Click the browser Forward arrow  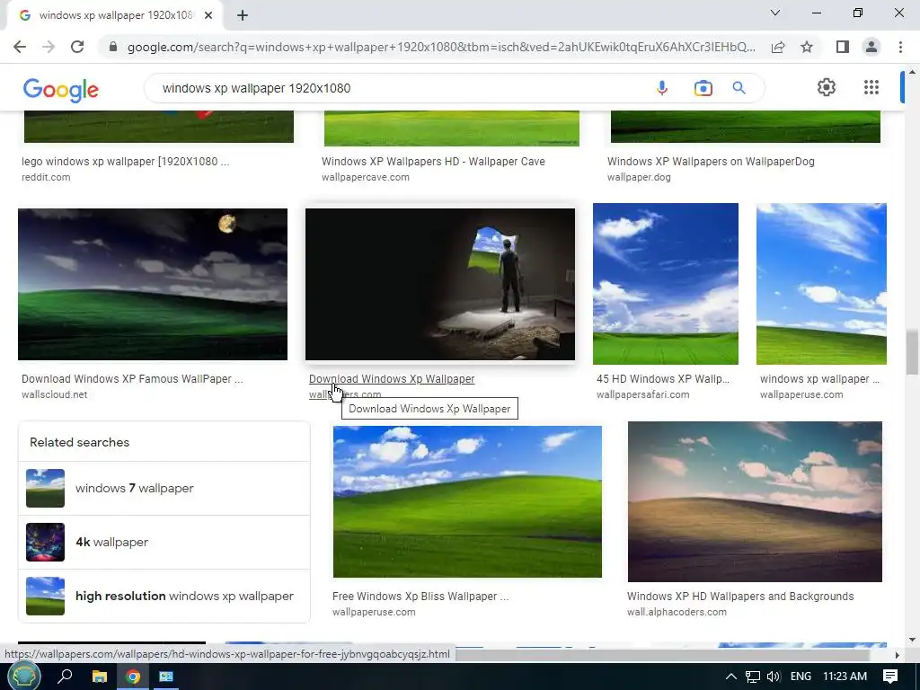49,47
